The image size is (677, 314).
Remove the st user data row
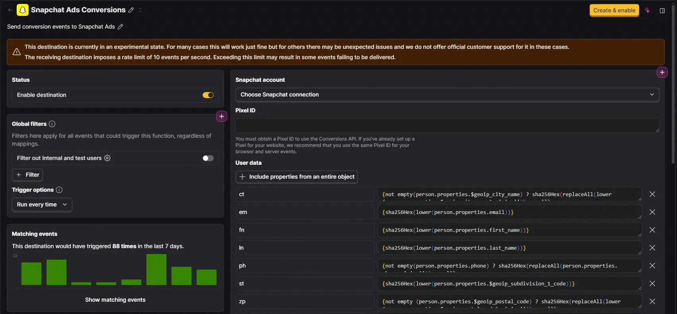click(x=652, y=283)
